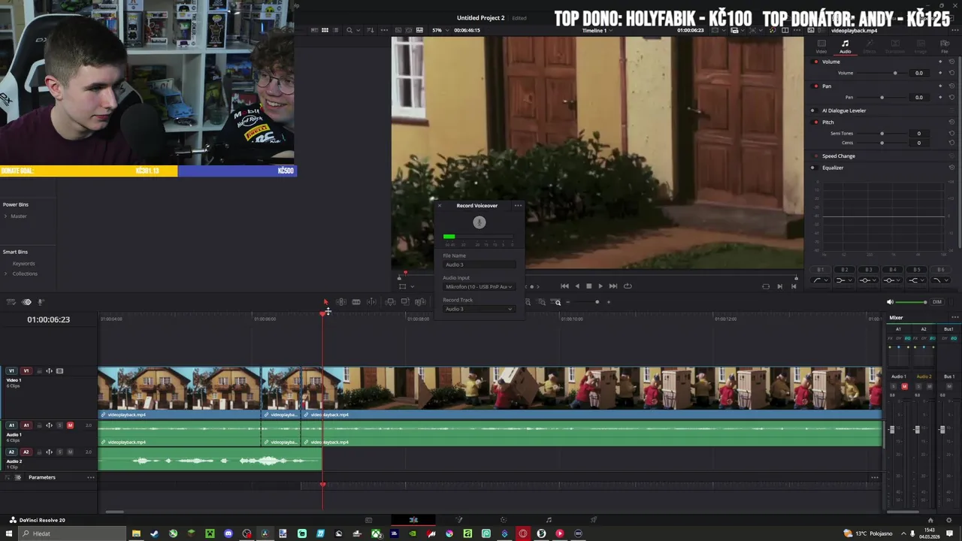Viewport: 962px width, 541px height.
Task: Play reverse in viewer transport
Action: pos(577,286)
